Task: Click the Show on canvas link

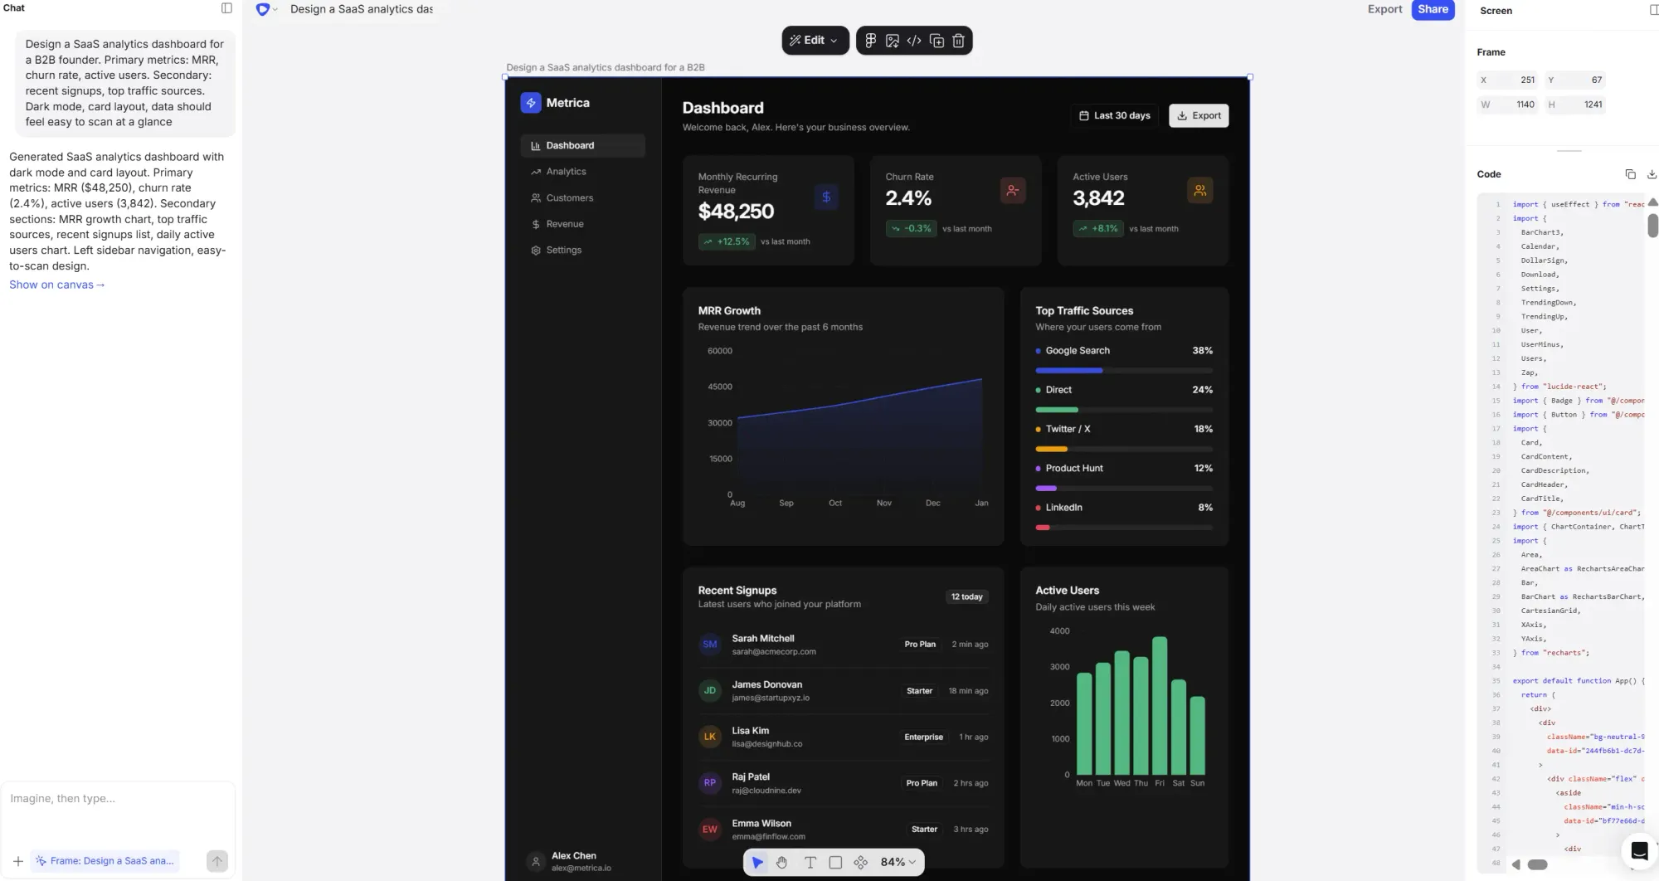Action: pos(56,284)
